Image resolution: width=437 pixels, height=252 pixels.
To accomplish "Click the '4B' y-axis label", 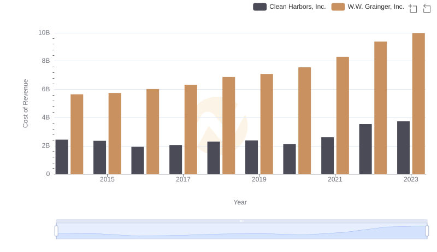I will [x=46, y=118].
